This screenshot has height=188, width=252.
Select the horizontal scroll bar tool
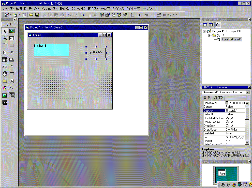click(5, 67)
